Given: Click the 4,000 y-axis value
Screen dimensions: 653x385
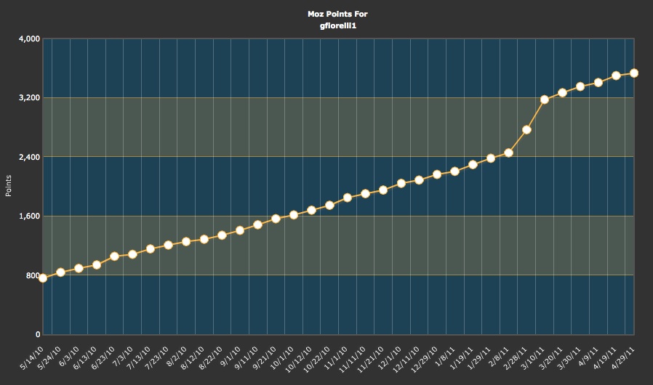Looking at the screenshot, I should point(28,38).
